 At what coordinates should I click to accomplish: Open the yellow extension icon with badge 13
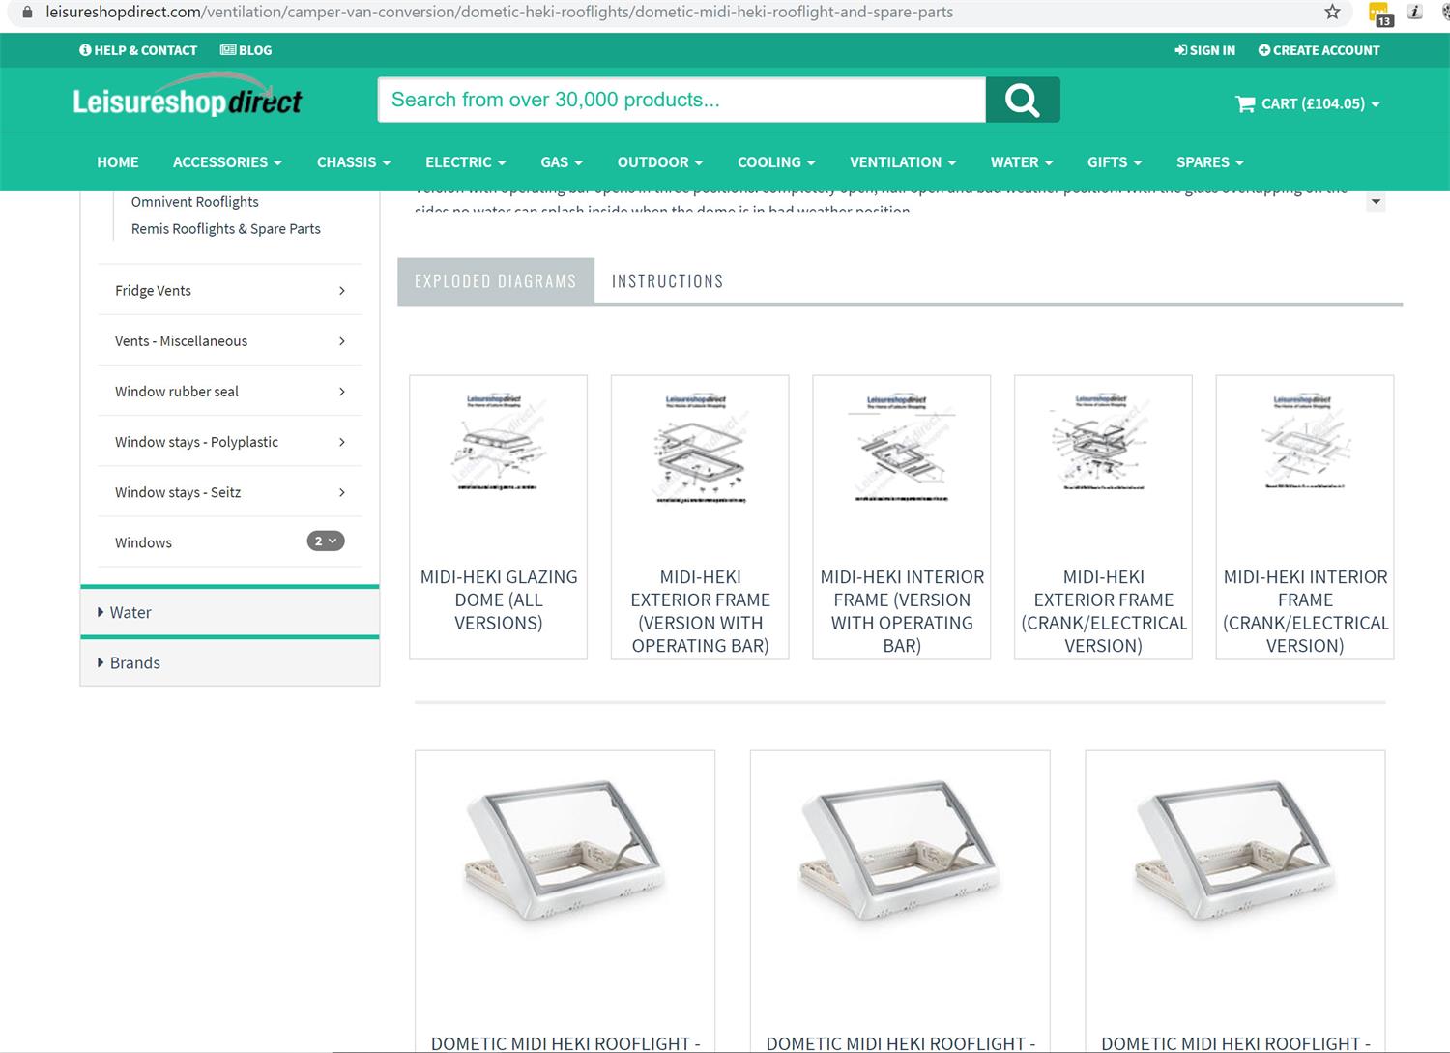1380,14
